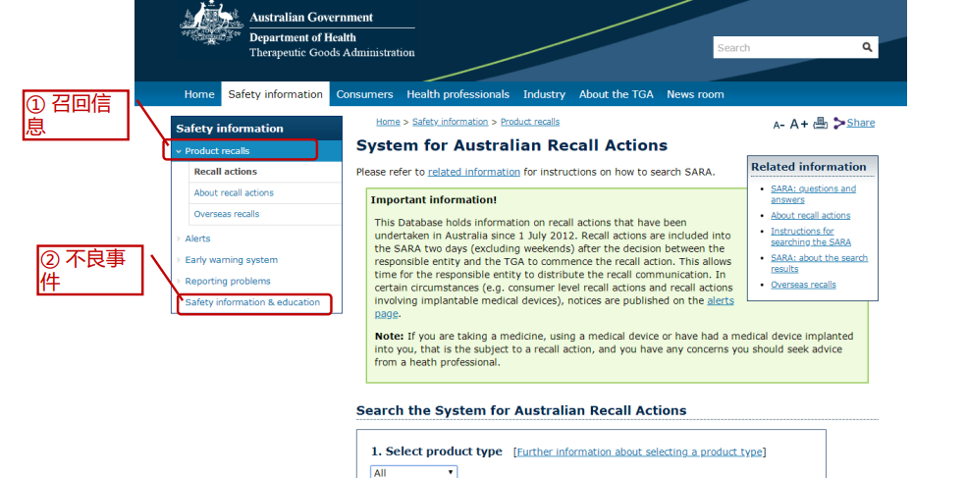The image size is (966, 478).
Task: Expand the Reporting problems sidebar section
Action: 228,281
